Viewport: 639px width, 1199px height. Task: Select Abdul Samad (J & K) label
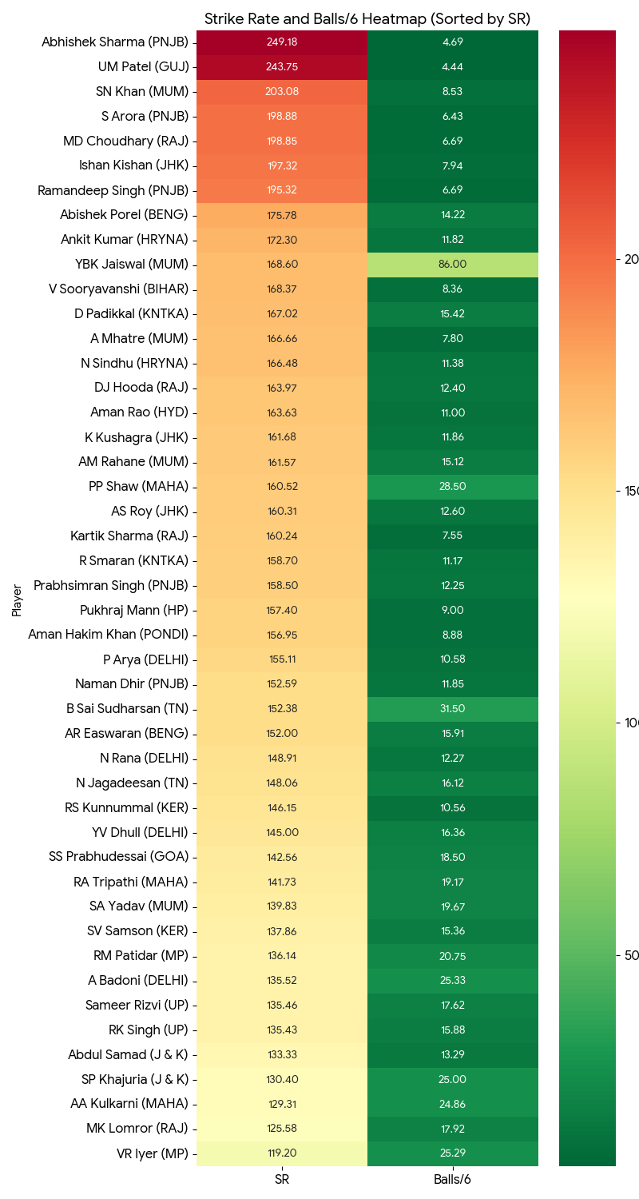(x=129, y=1055)
